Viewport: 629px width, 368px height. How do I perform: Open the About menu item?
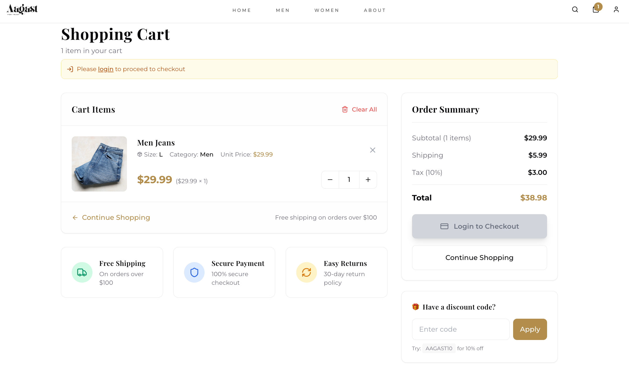click(375, 10)
